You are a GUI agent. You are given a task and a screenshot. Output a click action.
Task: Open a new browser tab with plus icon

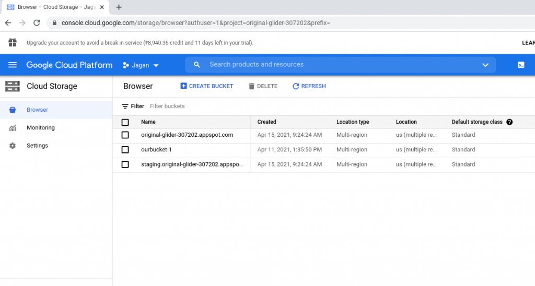pos(119,7)
